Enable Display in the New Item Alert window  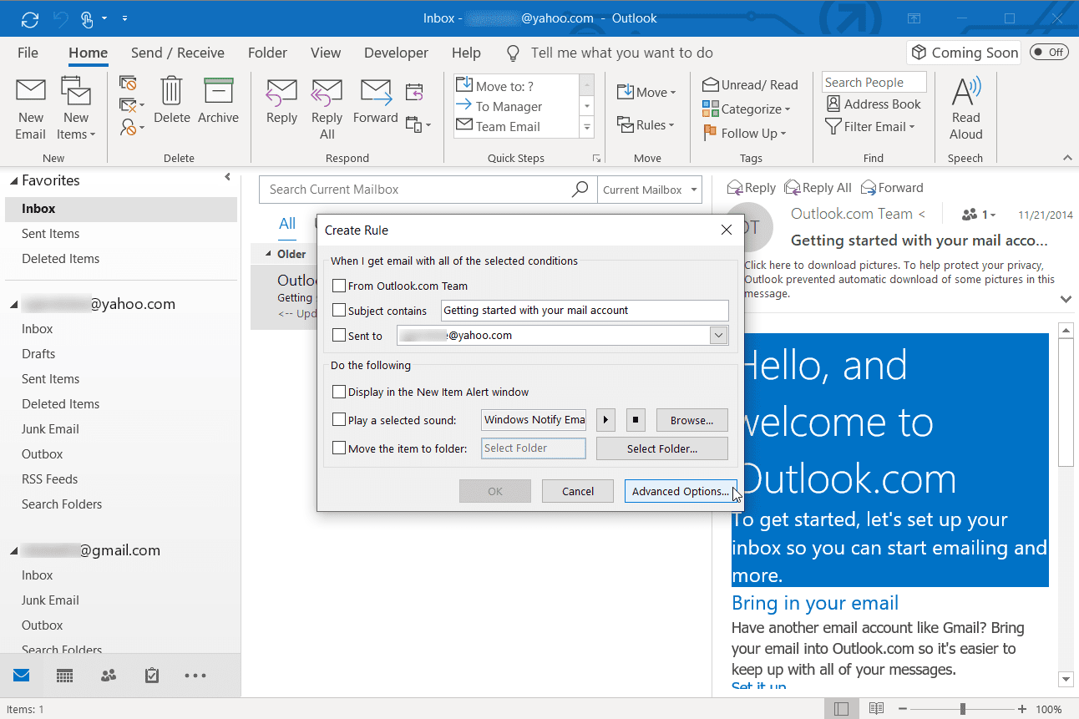click(338, 392)
